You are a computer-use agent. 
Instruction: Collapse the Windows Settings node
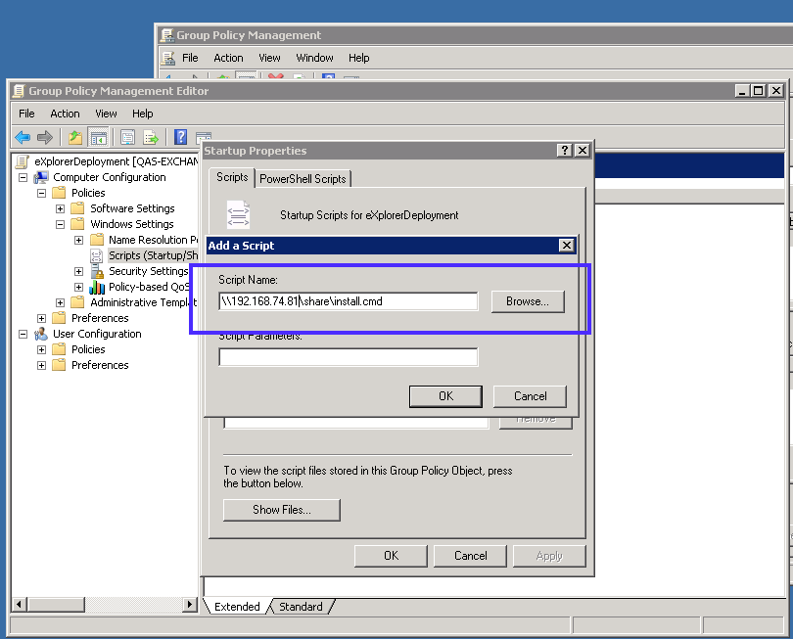click(x=60, y=224)
